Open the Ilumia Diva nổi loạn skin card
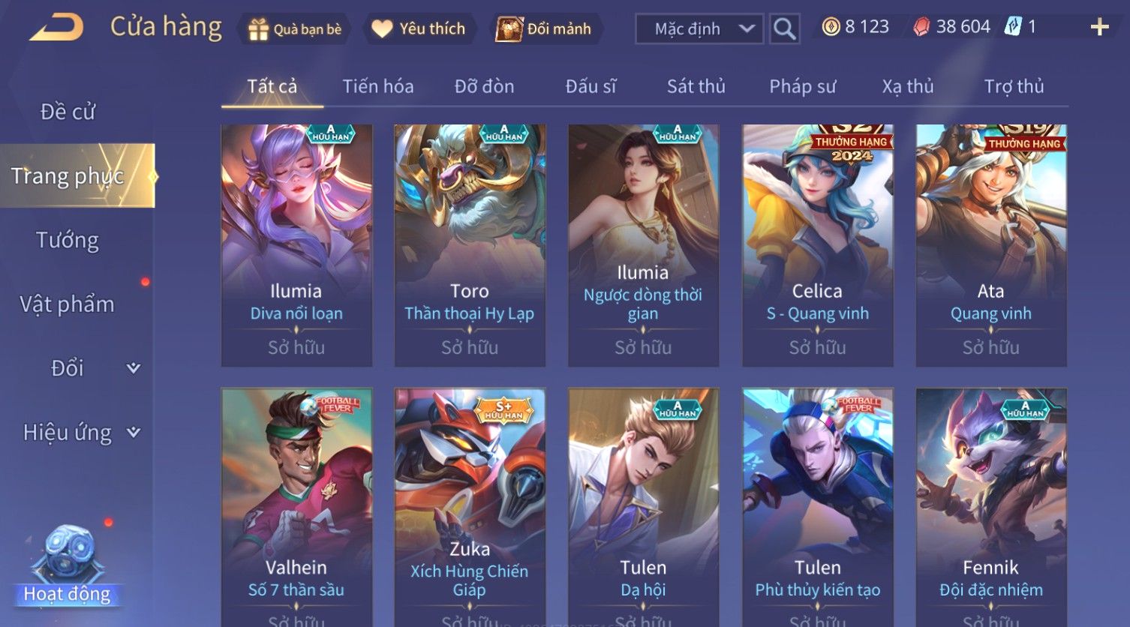The width and height of the screenshot is (1130, 627). [x=296, y=245]
